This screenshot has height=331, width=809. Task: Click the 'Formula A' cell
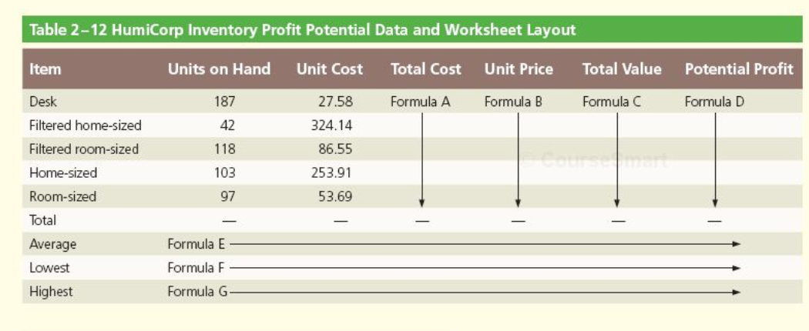tap(421, 102)
